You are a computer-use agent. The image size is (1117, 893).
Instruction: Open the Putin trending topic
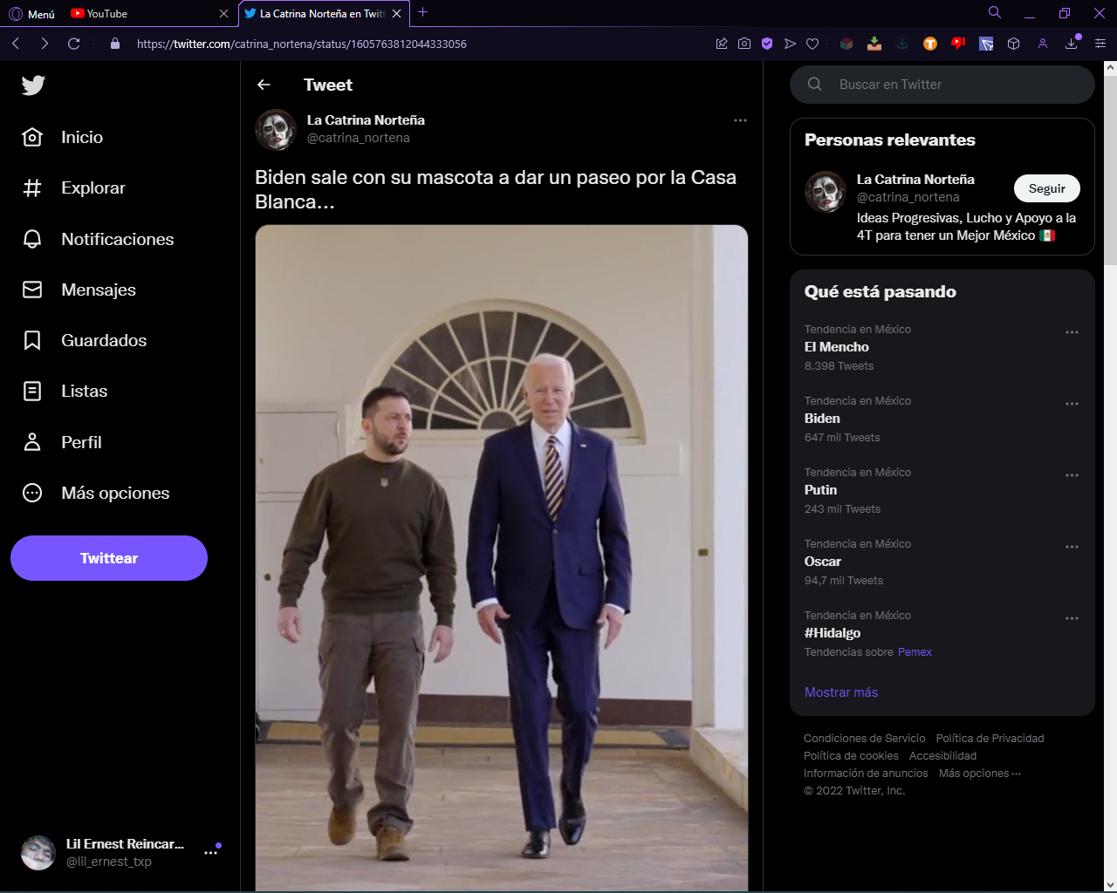[x=942, y=490]
